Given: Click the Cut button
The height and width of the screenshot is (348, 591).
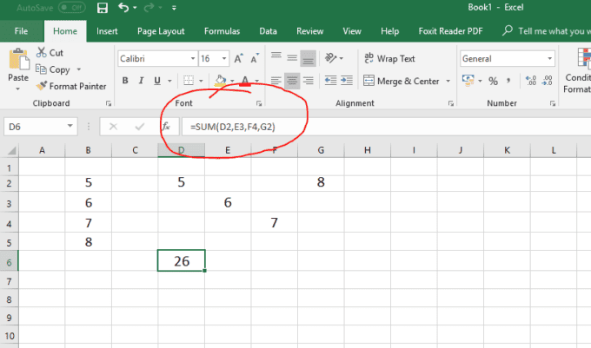Looking at the screenshot, I should [50, 53].
